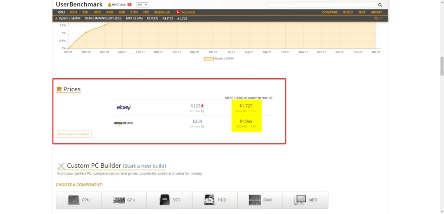The width and height of the screenshot is (444, 214).
Task: Click the $1,968 HKD Amazon price
Action: (x=246, y=121)
